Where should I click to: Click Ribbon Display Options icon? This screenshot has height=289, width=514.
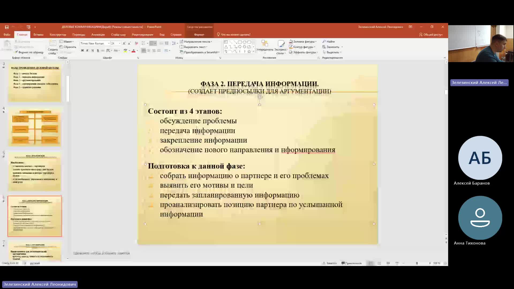click(410, 27)
